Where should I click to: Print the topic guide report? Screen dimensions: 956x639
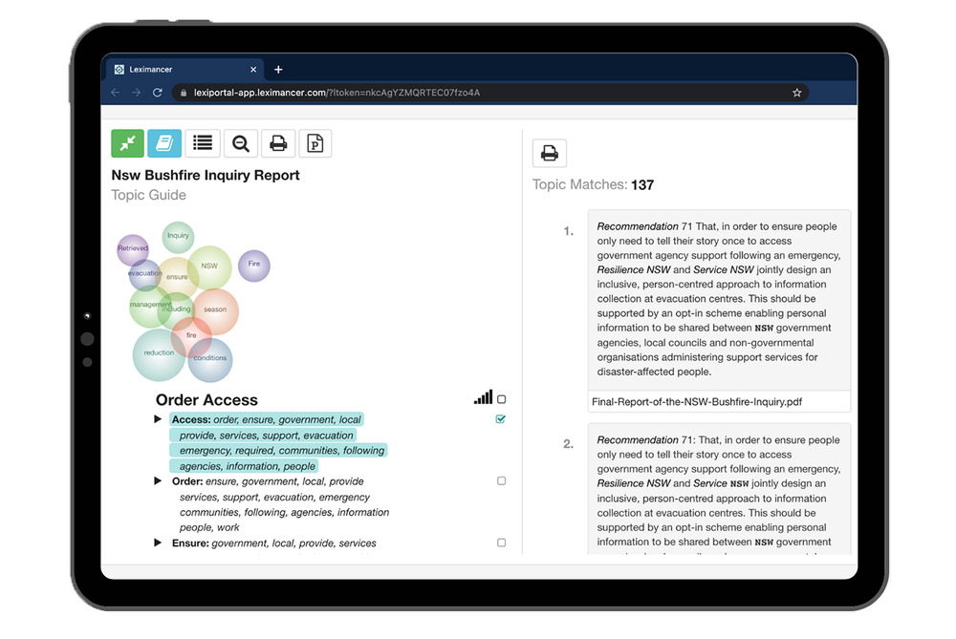click(277, 143)
